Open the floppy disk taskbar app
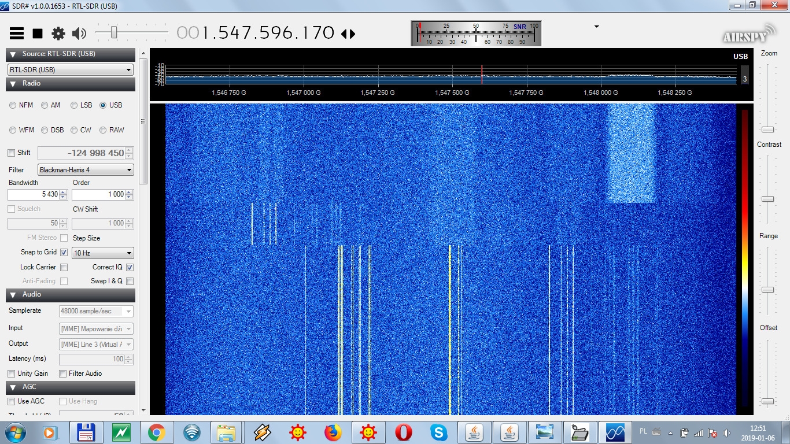This screenshot has width=790, height=444. (86, 432)
